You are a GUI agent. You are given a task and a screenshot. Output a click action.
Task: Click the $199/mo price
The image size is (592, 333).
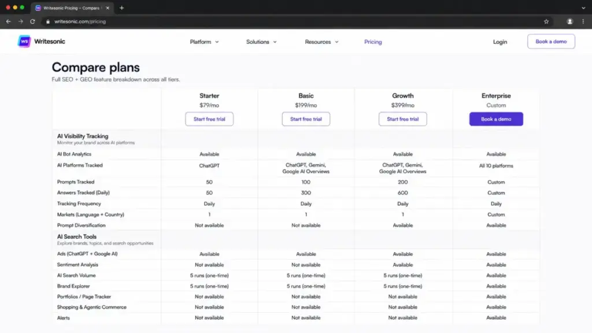[306, 105]
